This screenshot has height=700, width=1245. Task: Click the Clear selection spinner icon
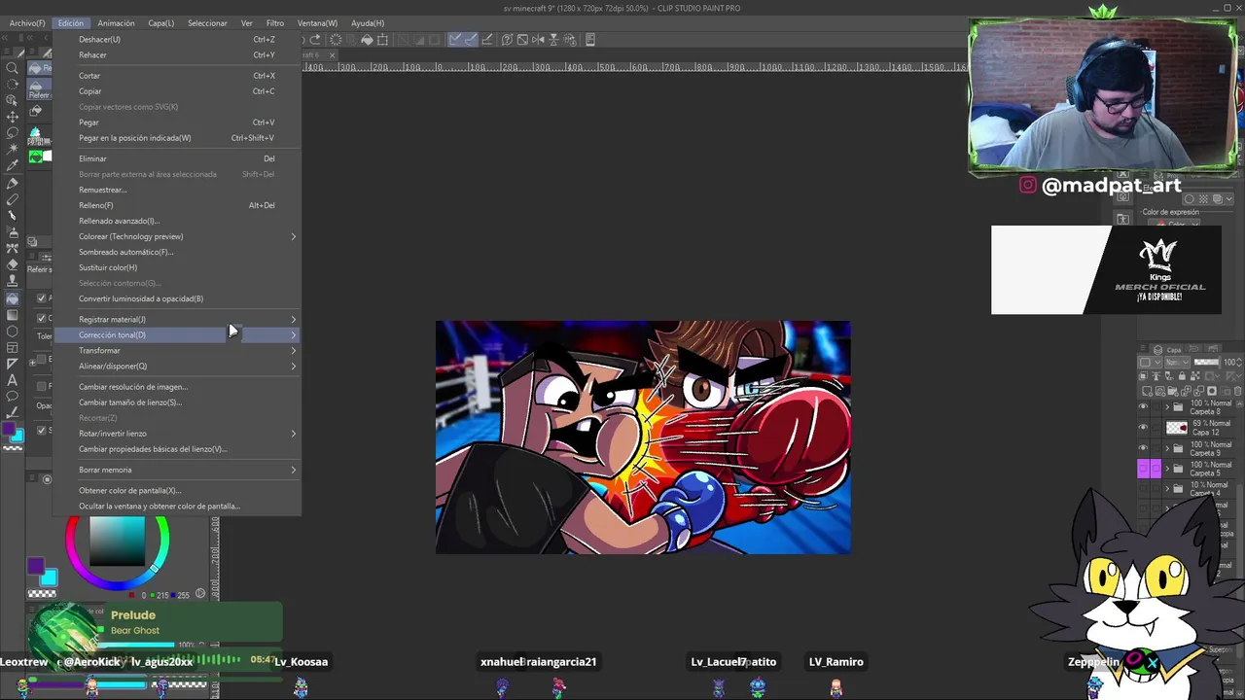[336, 40]
